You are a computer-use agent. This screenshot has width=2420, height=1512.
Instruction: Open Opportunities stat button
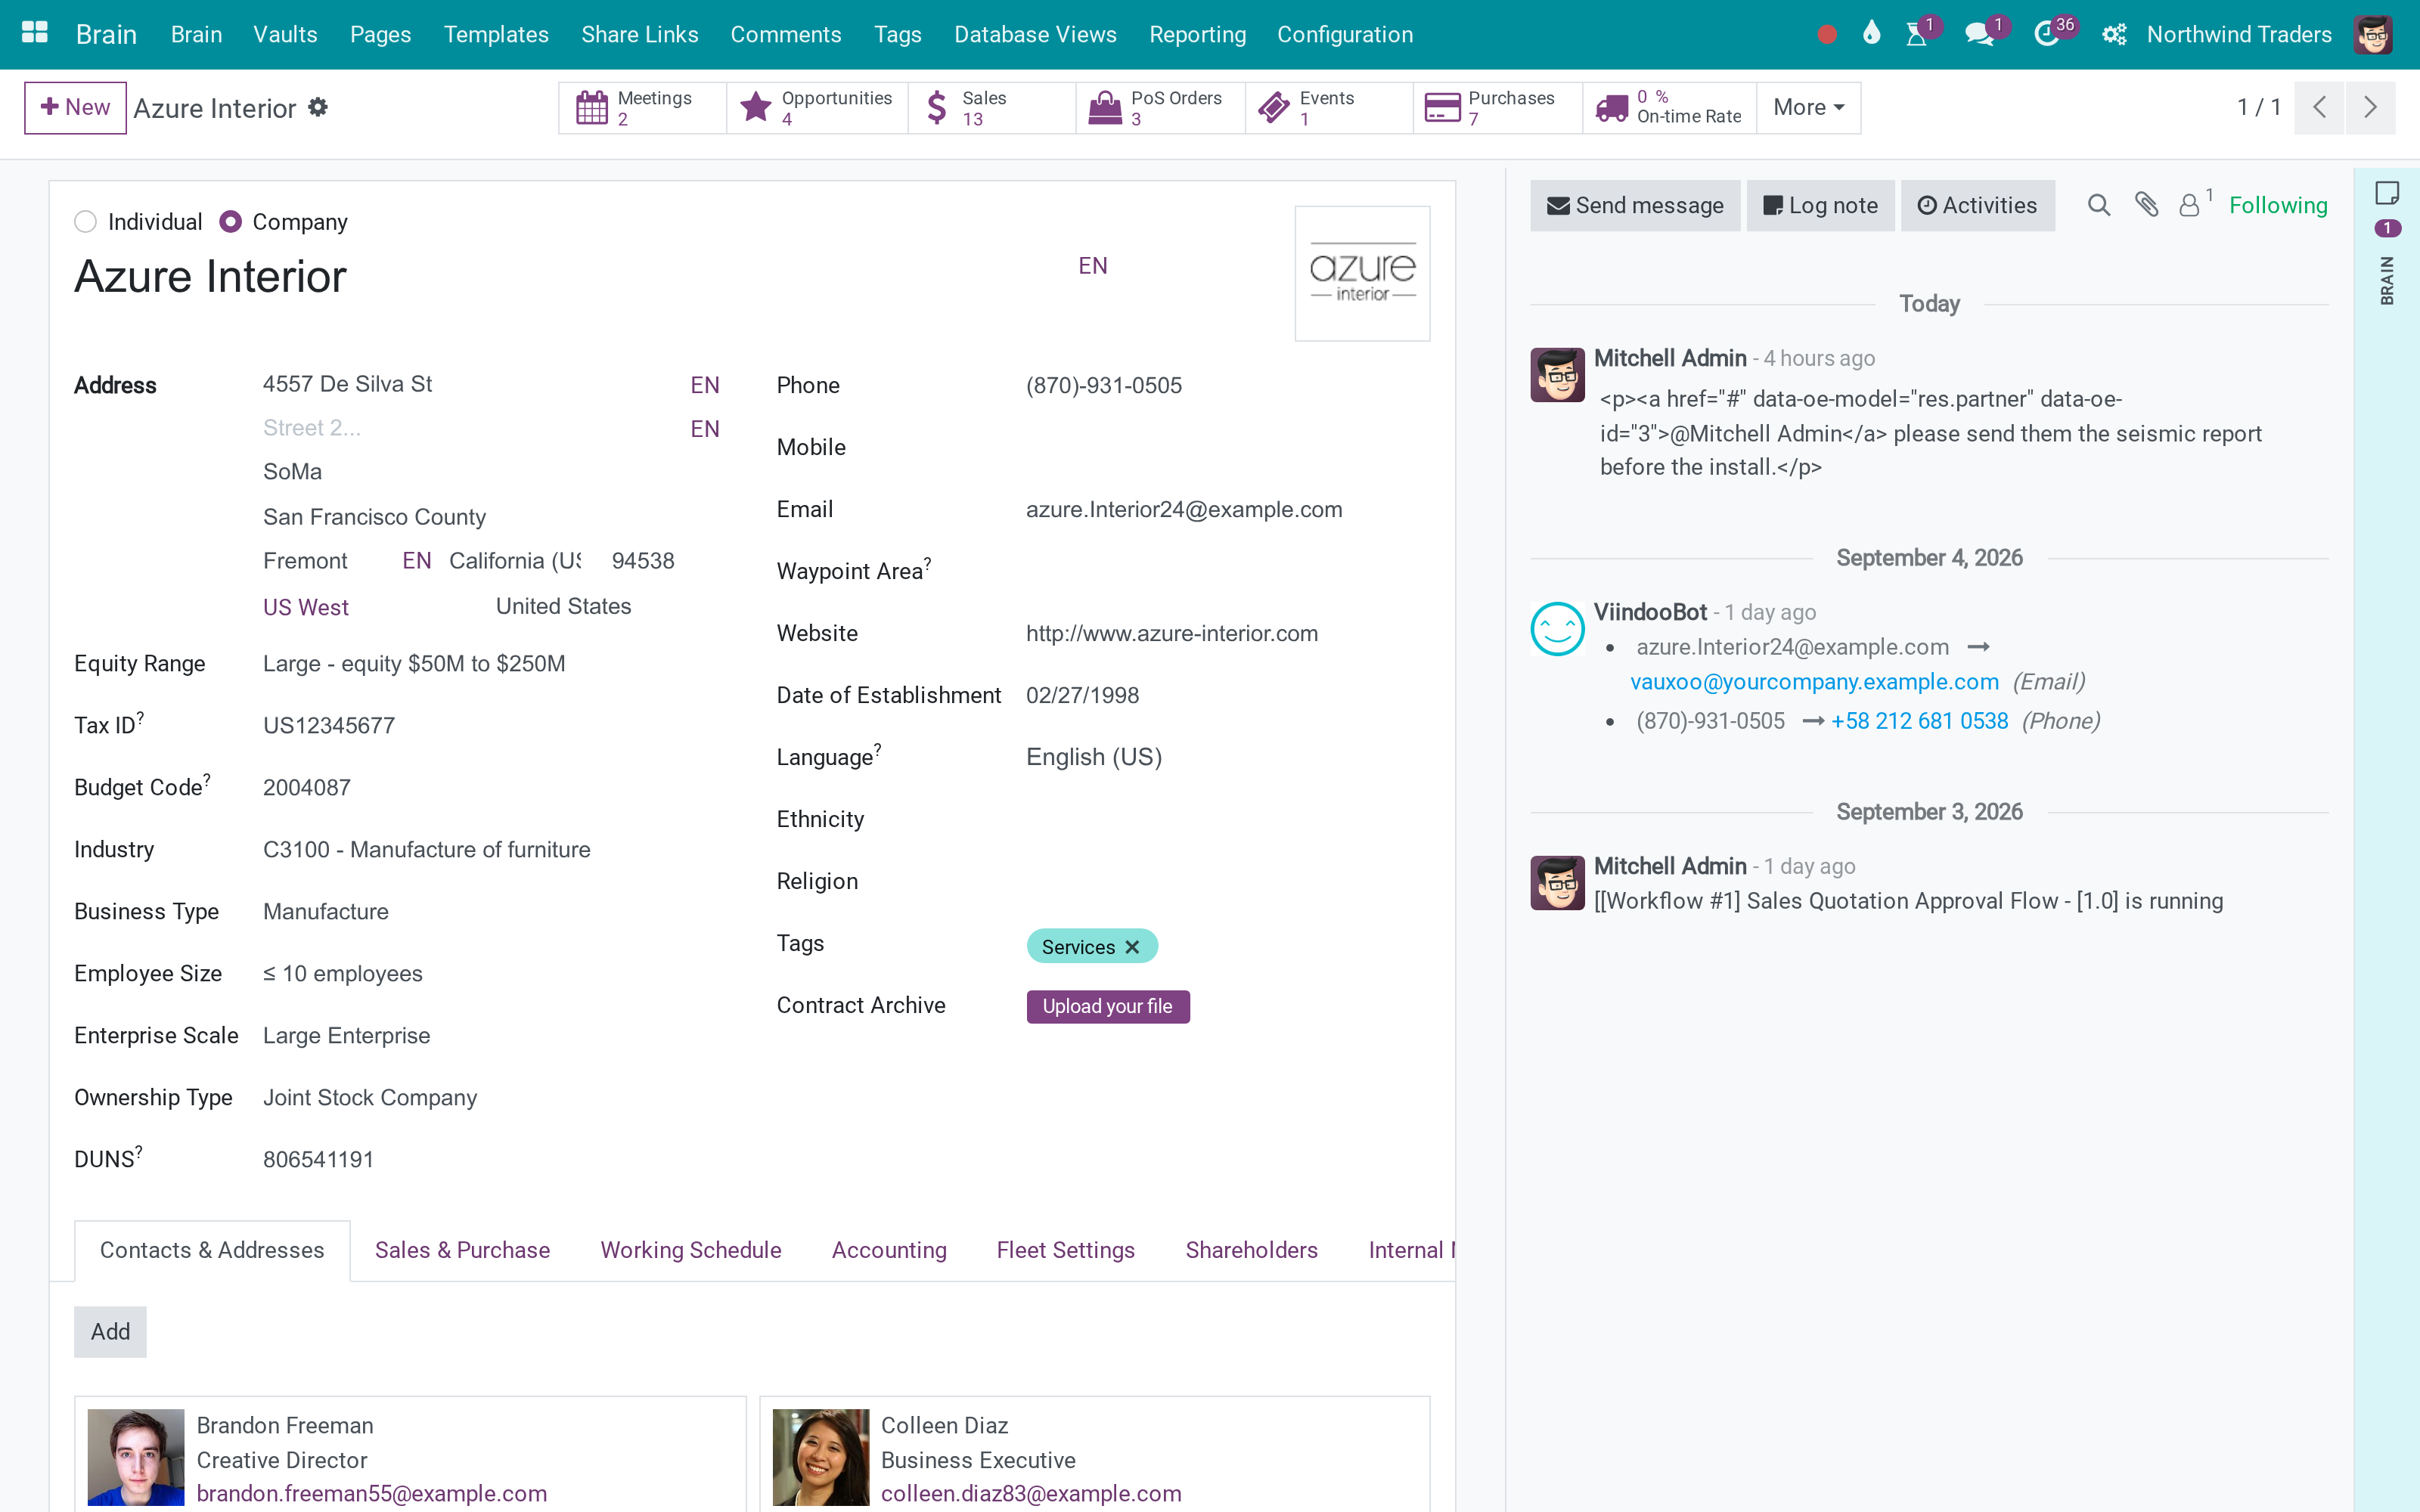[x=818, y=108]
